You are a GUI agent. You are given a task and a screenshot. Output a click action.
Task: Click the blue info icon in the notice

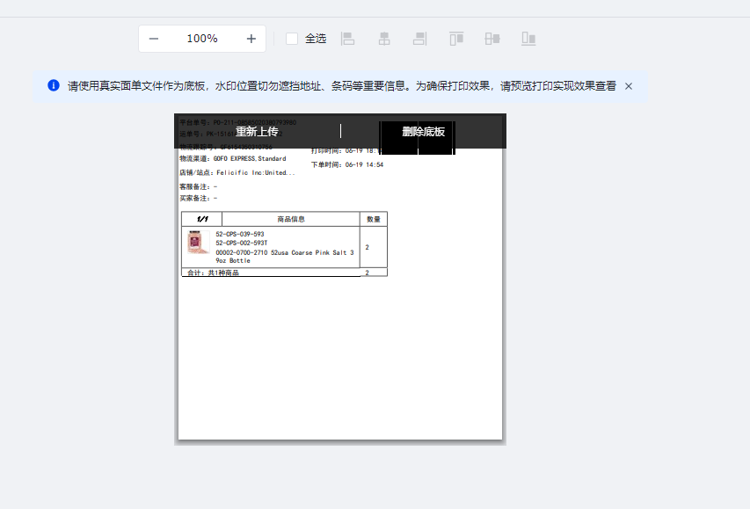54,85
